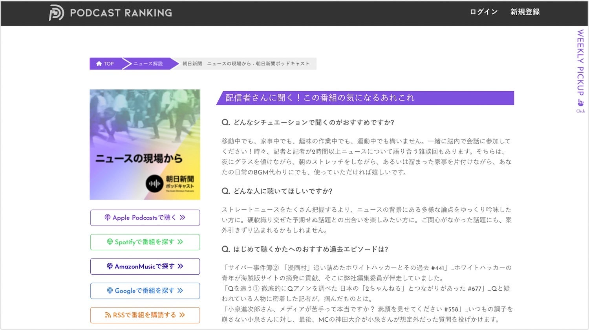
Task: Click the PODCAST RANKING site title text
Action: [121, 13]
